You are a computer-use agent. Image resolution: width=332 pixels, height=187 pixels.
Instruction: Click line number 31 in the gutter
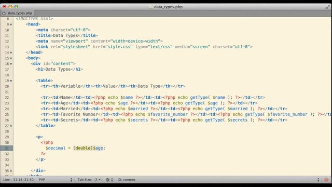(7, 148)
